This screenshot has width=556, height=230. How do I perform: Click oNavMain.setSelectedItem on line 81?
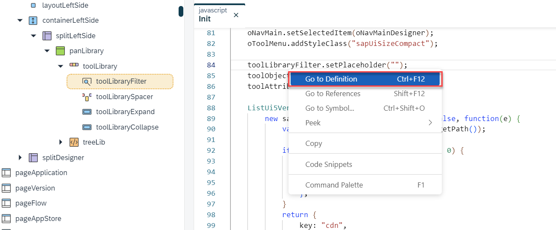pyautogui.click(x=299, y=33)
